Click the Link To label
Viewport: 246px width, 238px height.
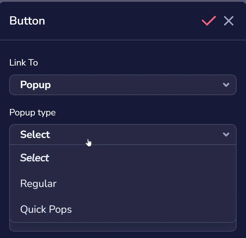click(x=24, y=63)
